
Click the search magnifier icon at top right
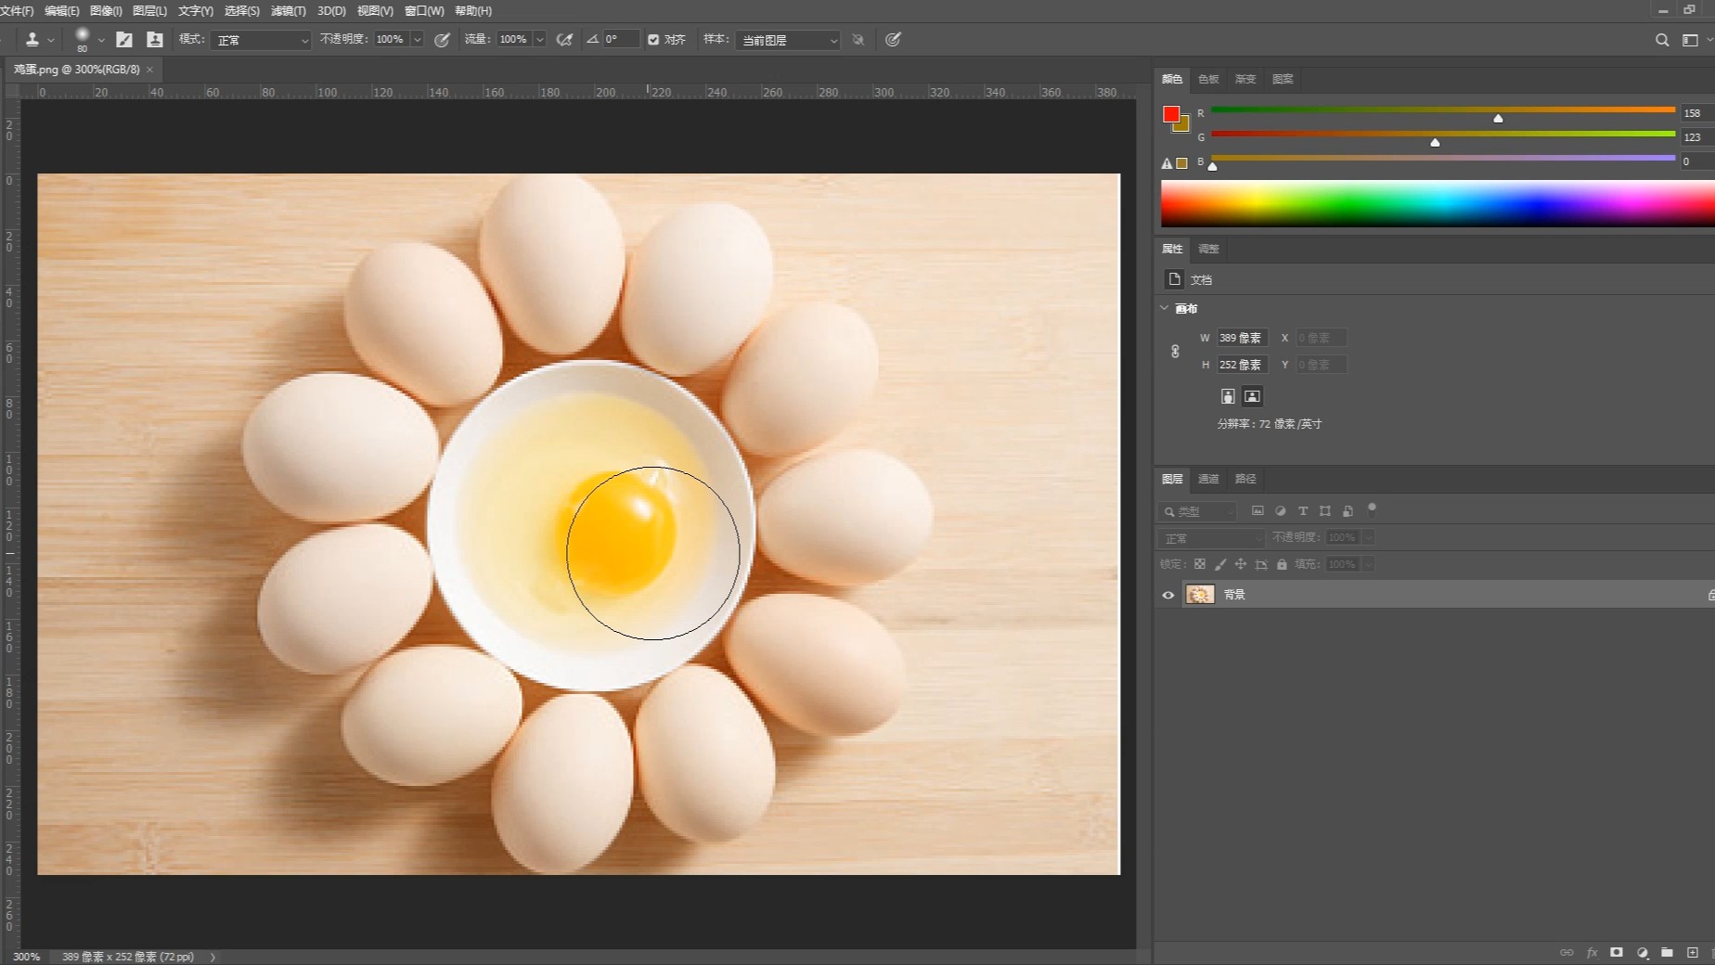(x=1661, y=40)
